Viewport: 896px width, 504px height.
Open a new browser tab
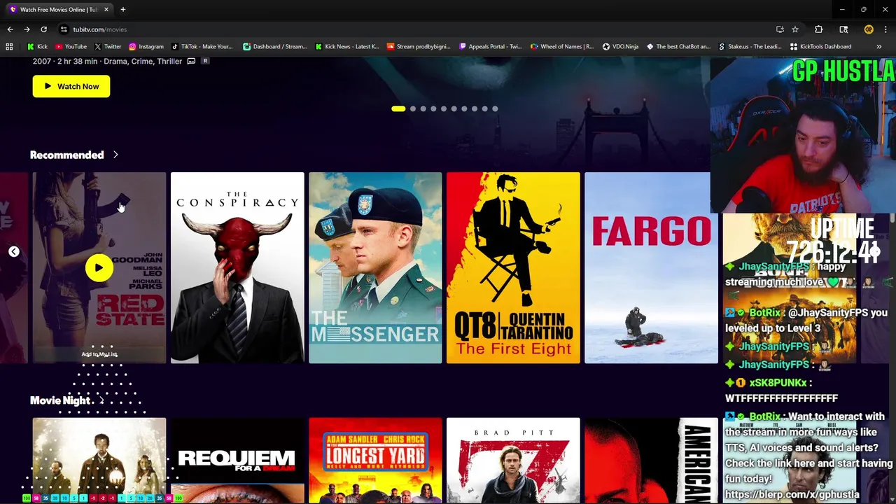point(122,10)
